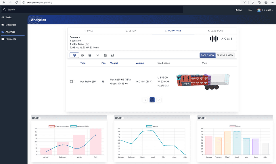Click the Messages envelope icon in sidebar

tap(3, 25)
